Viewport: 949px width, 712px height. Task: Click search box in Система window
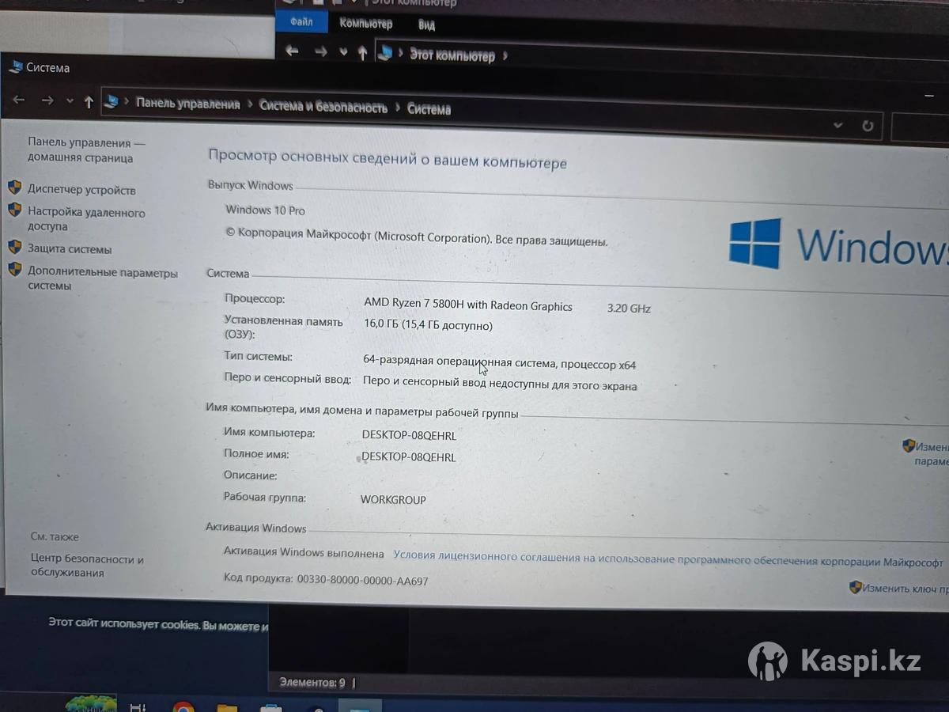pos(921,127)
